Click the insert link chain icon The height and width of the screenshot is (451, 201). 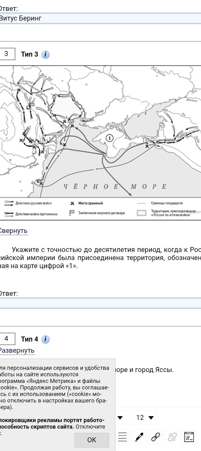coord(156,437)
